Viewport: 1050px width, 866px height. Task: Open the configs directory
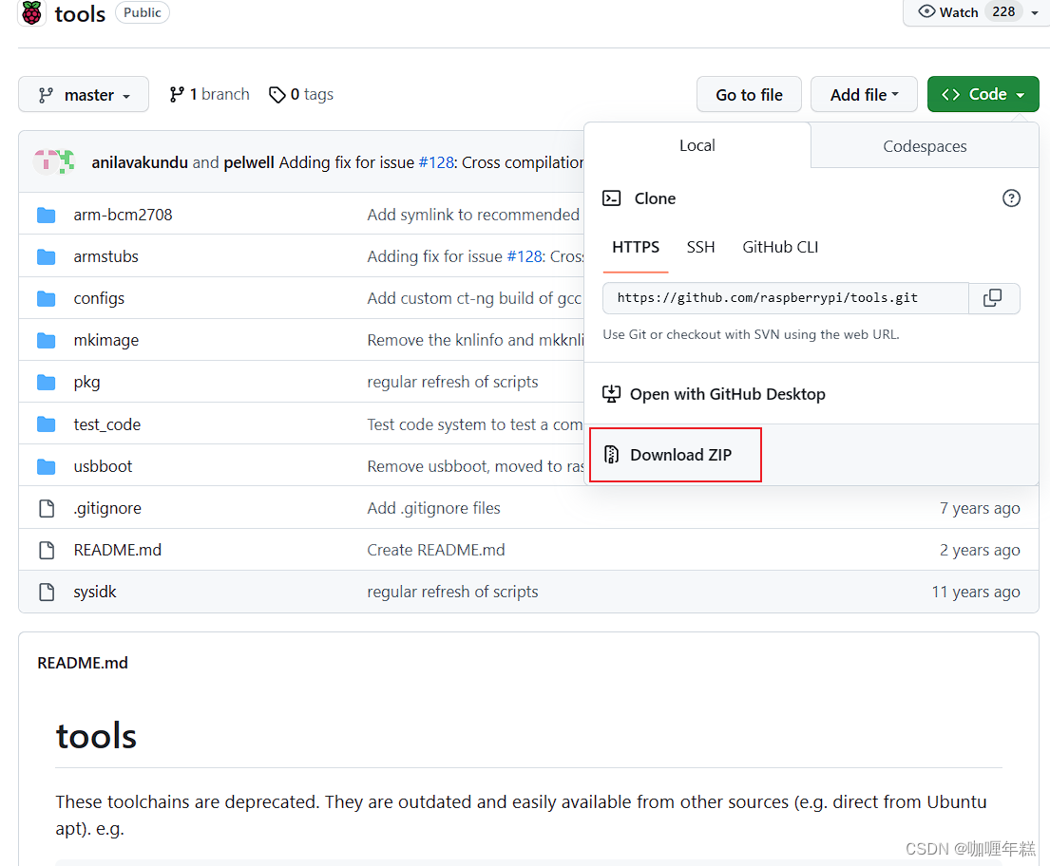tap(99, 298)
